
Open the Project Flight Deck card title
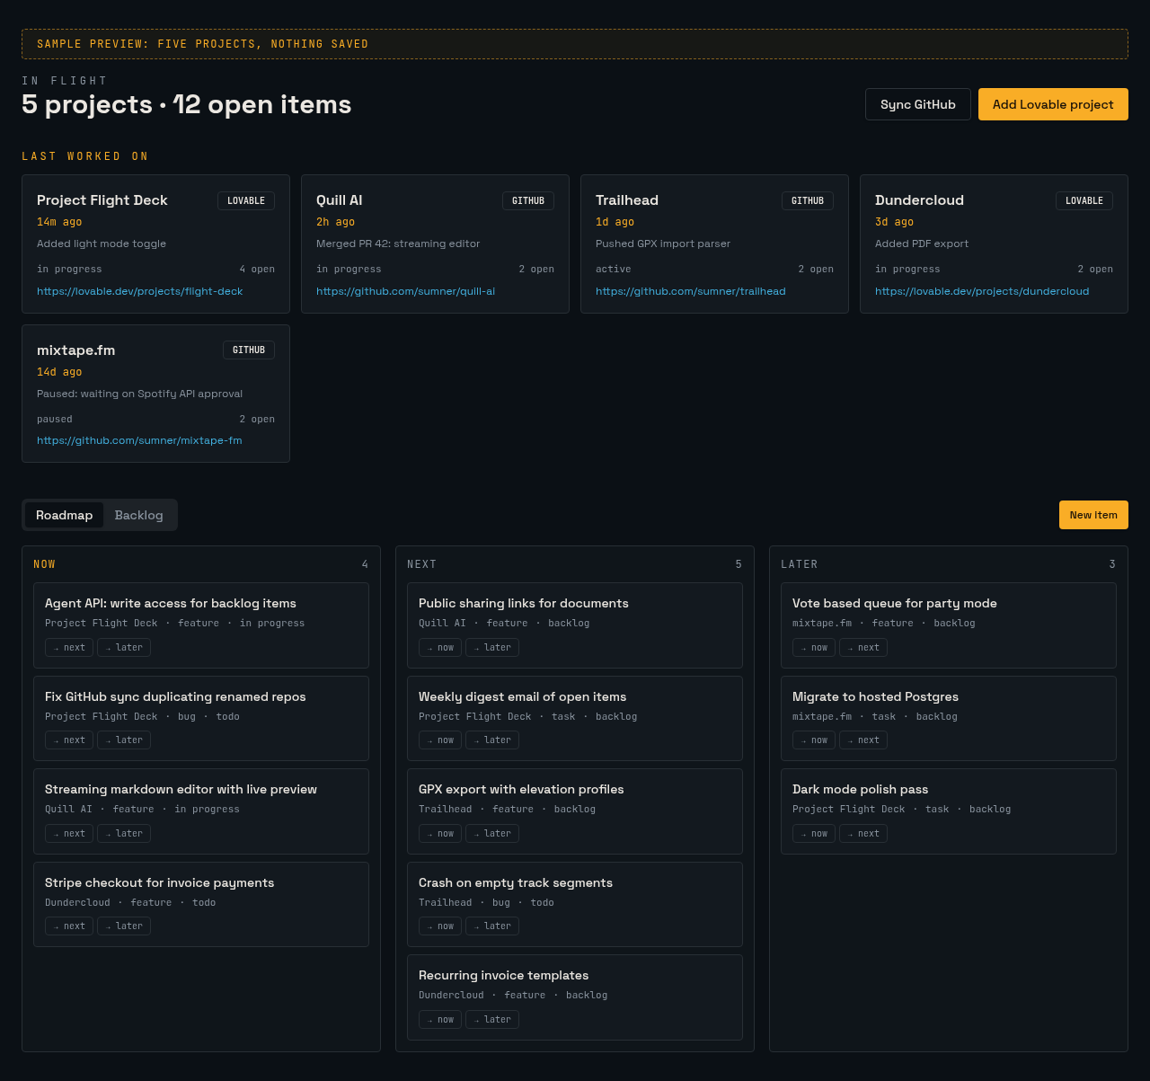pos(102,200)
